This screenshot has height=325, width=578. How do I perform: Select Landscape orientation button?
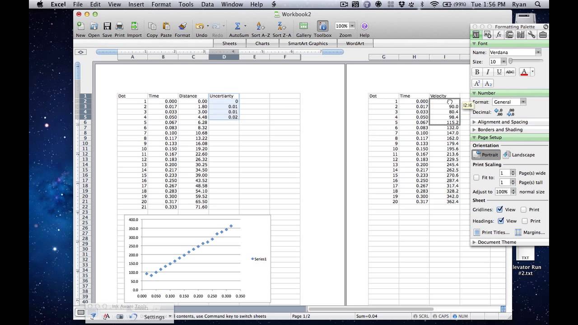tap(519, 154)
